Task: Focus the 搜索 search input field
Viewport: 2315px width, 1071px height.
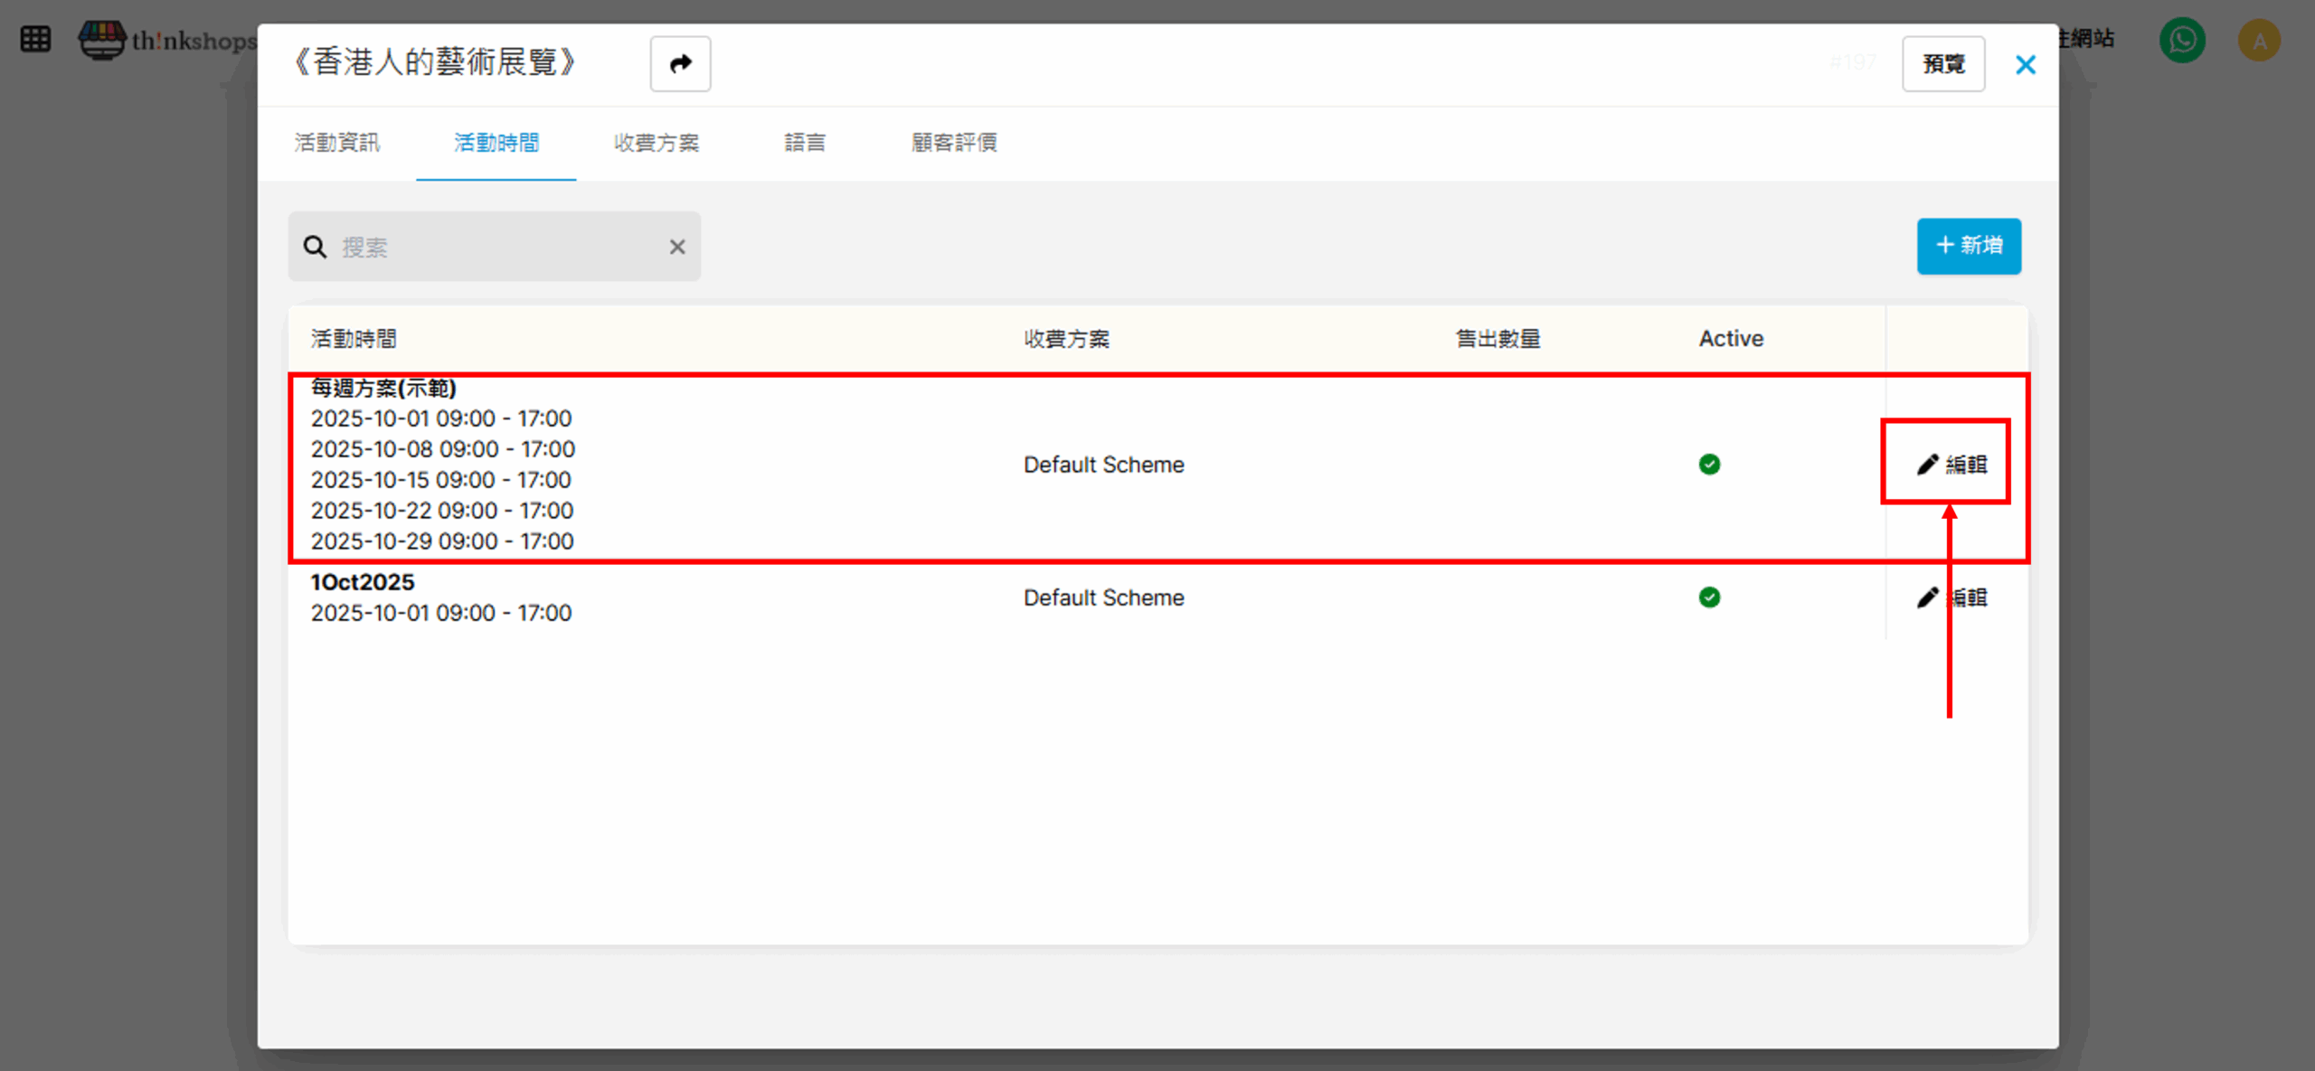Action: click(497, 247)
